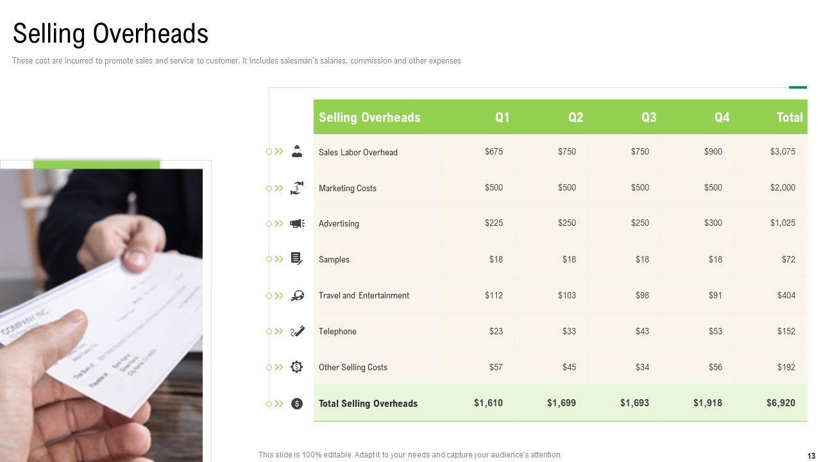Click the circle bullet next to Marketing Costs row
The image size is (821, 462).
(x=269, y=188)
